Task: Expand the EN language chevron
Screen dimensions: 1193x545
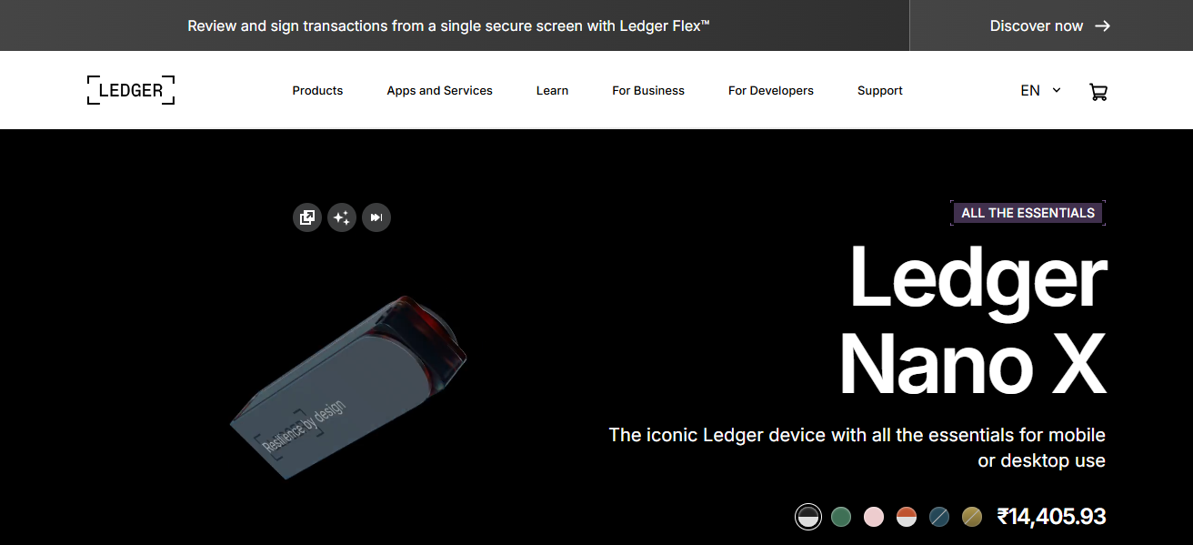Action: (1057, 90)
